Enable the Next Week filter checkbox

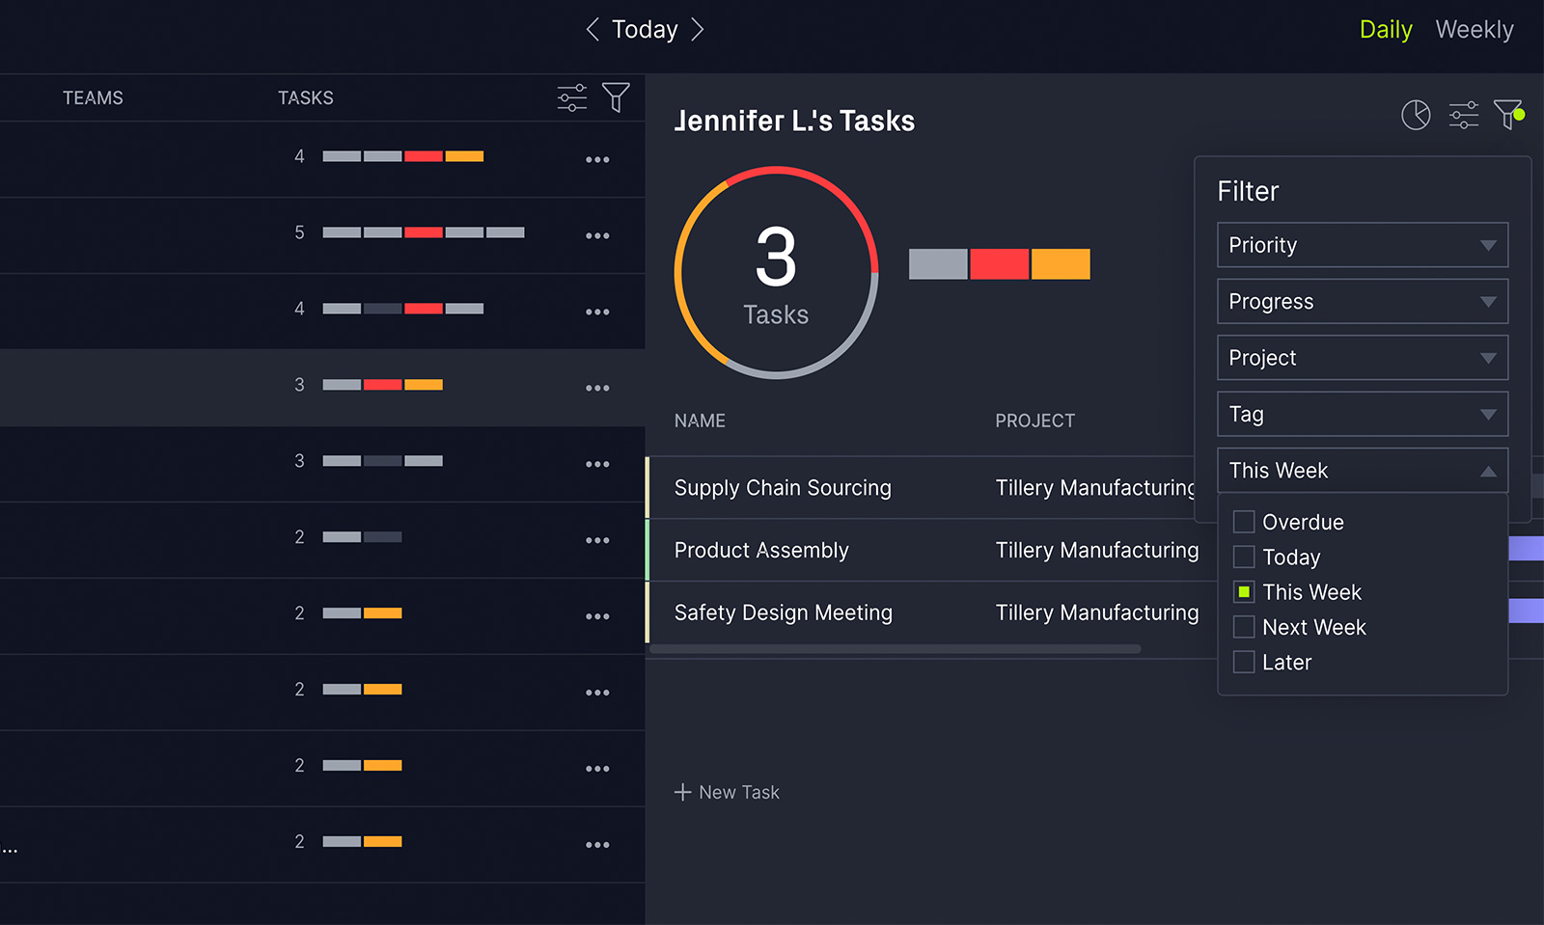[x=1244, y=626]
